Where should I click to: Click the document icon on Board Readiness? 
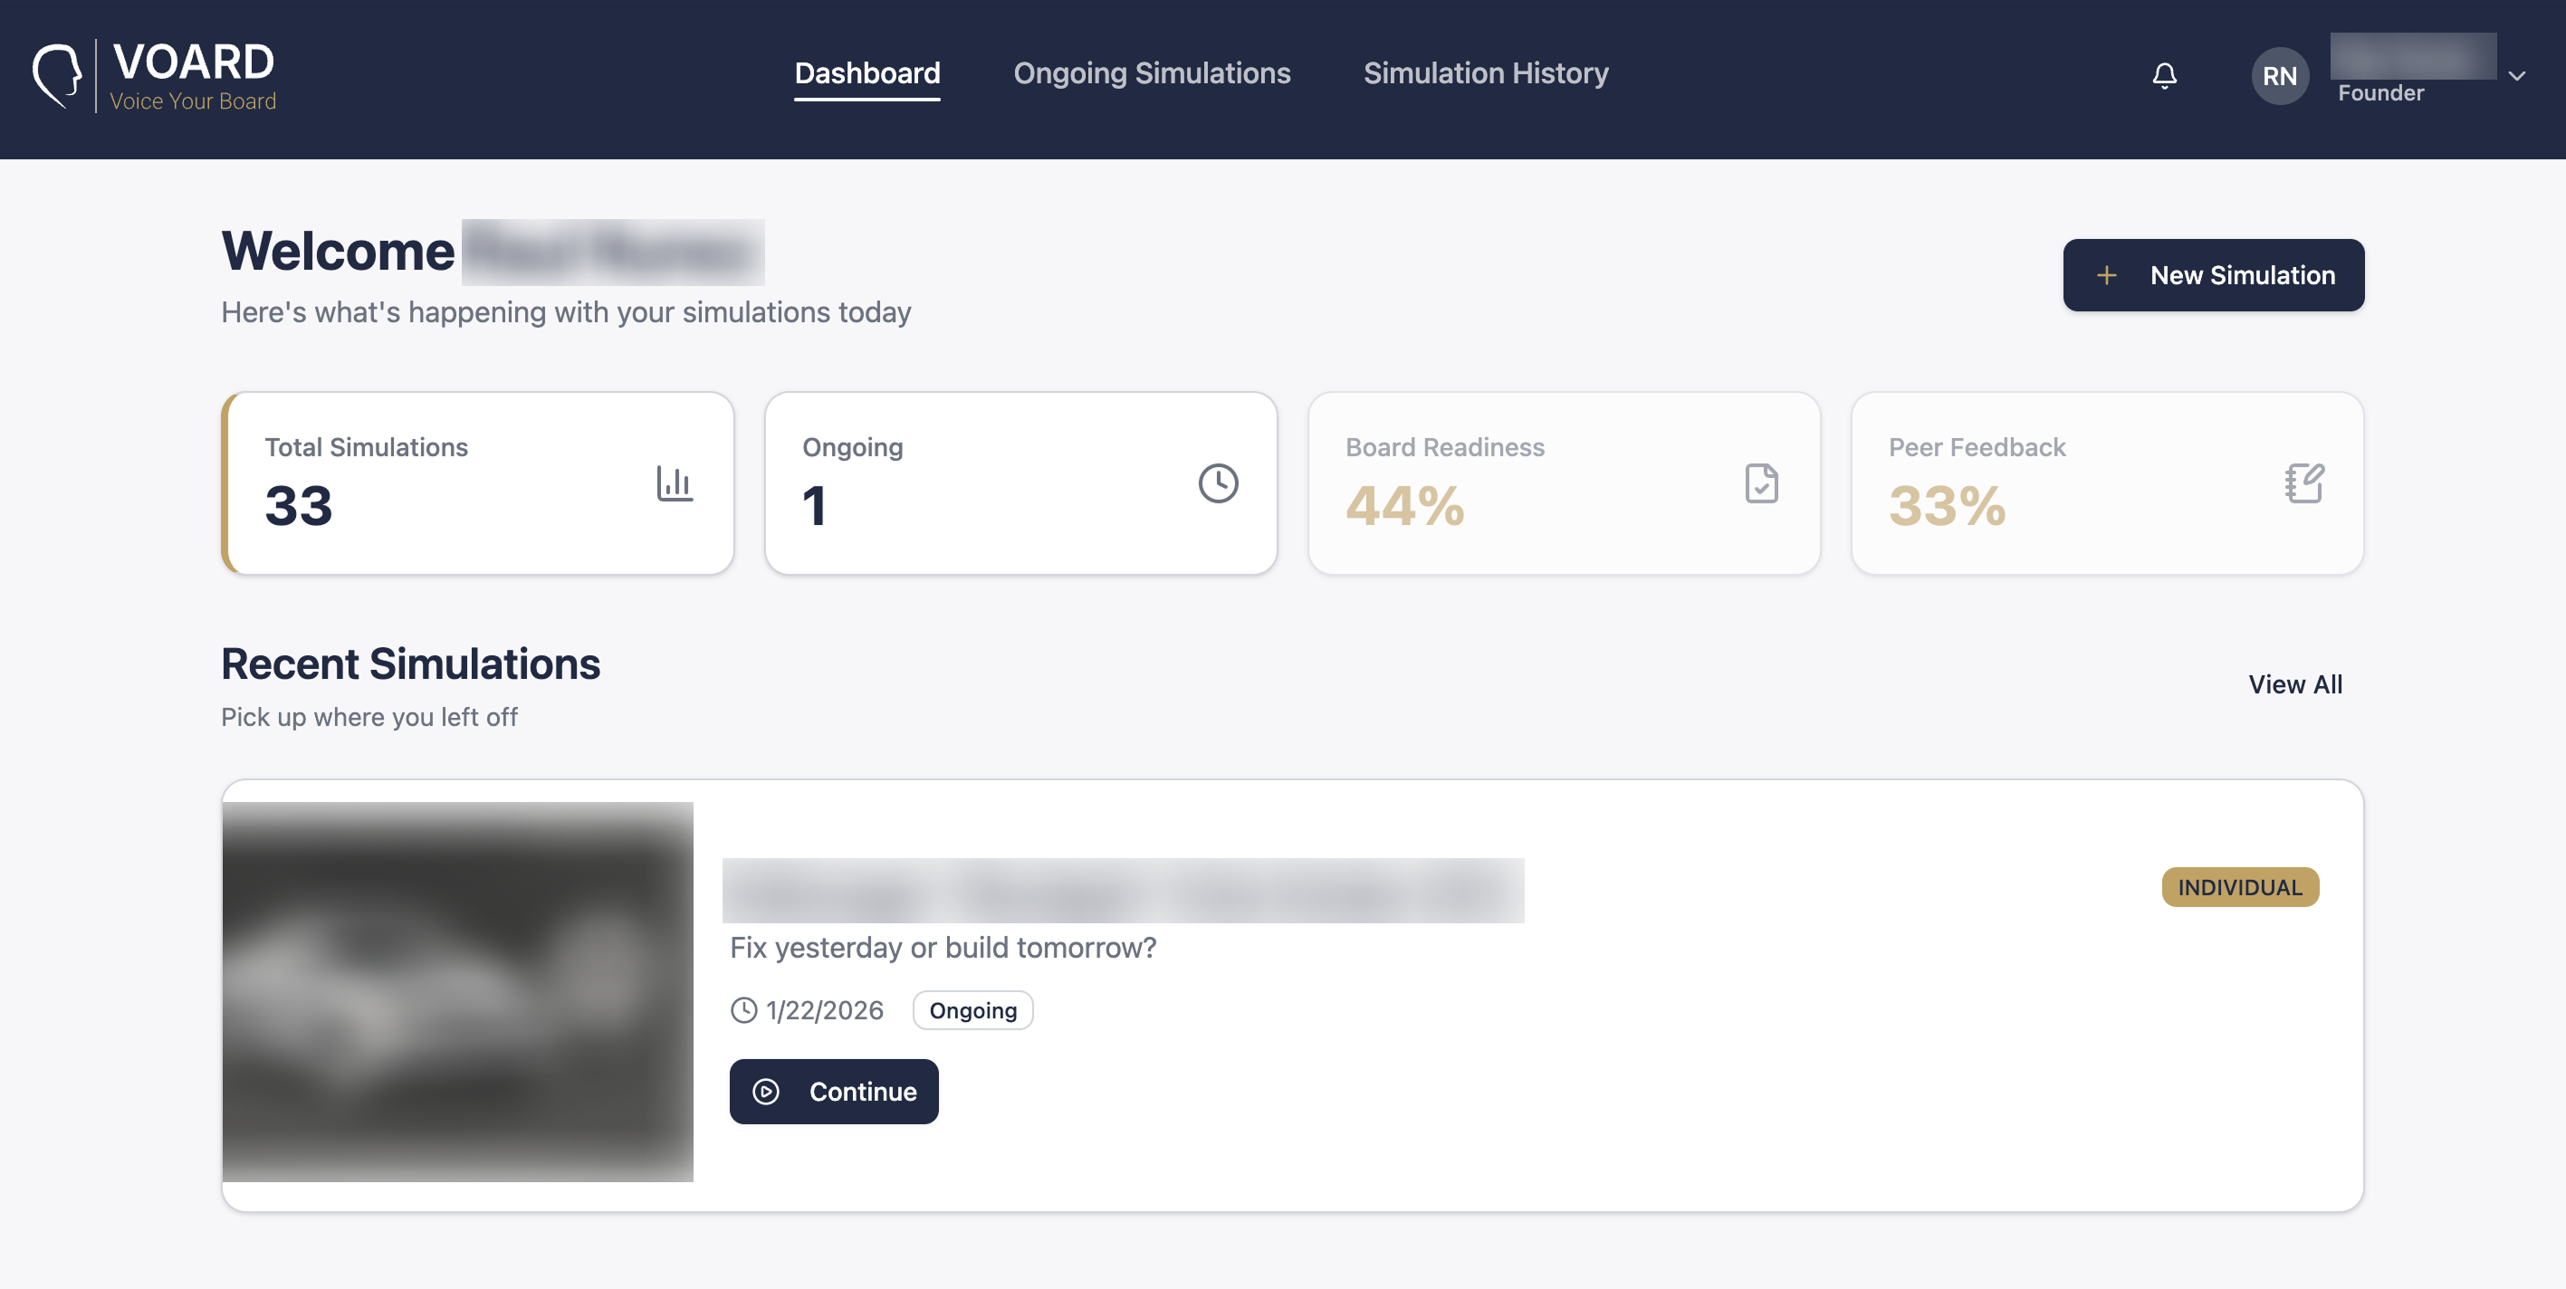[x=1761, y=484]
